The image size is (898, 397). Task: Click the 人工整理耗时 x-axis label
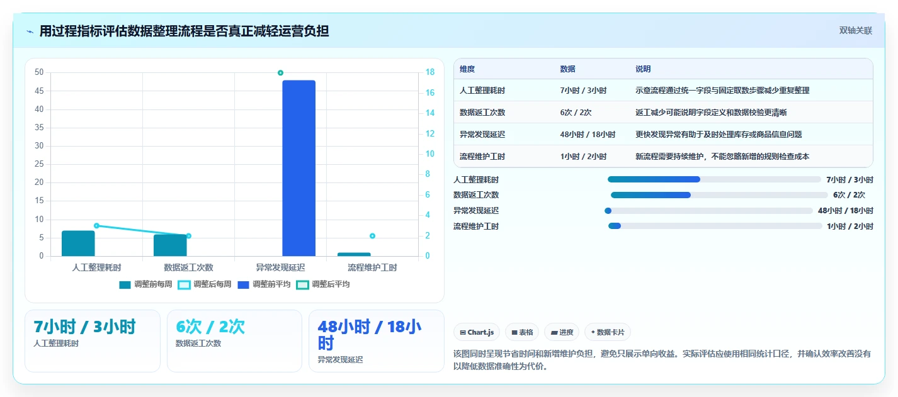(96, 267)
